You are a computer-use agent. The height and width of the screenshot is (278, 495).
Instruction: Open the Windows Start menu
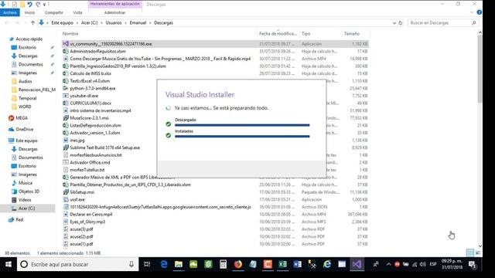click(x=9, y=264)
